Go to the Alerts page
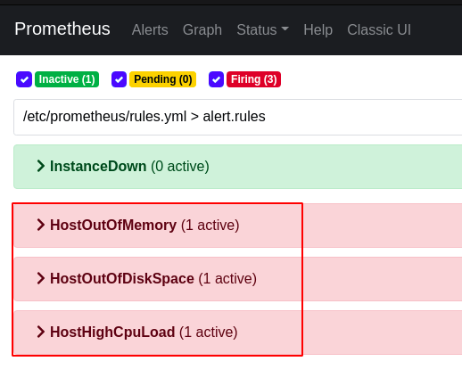Screen dimensions: 462x386 [150, 29]
